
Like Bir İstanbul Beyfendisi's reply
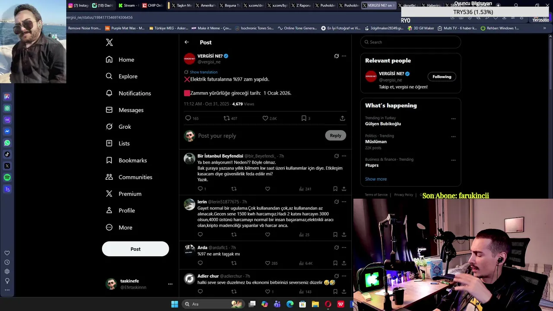[x=267, y=189]
